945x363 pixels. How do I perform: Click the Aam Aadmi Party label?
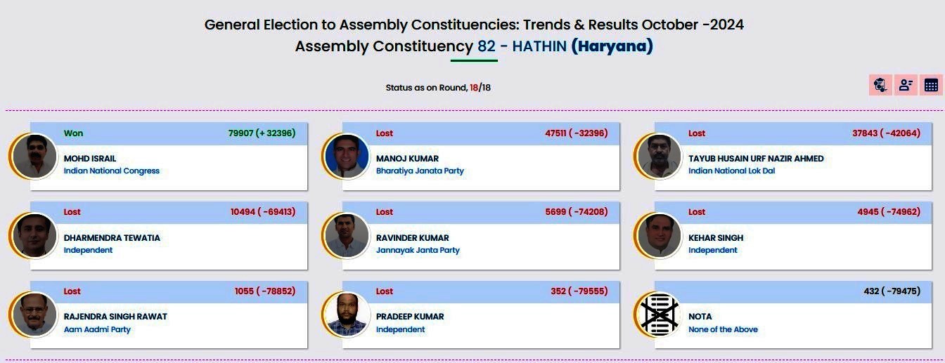(97, 329)
